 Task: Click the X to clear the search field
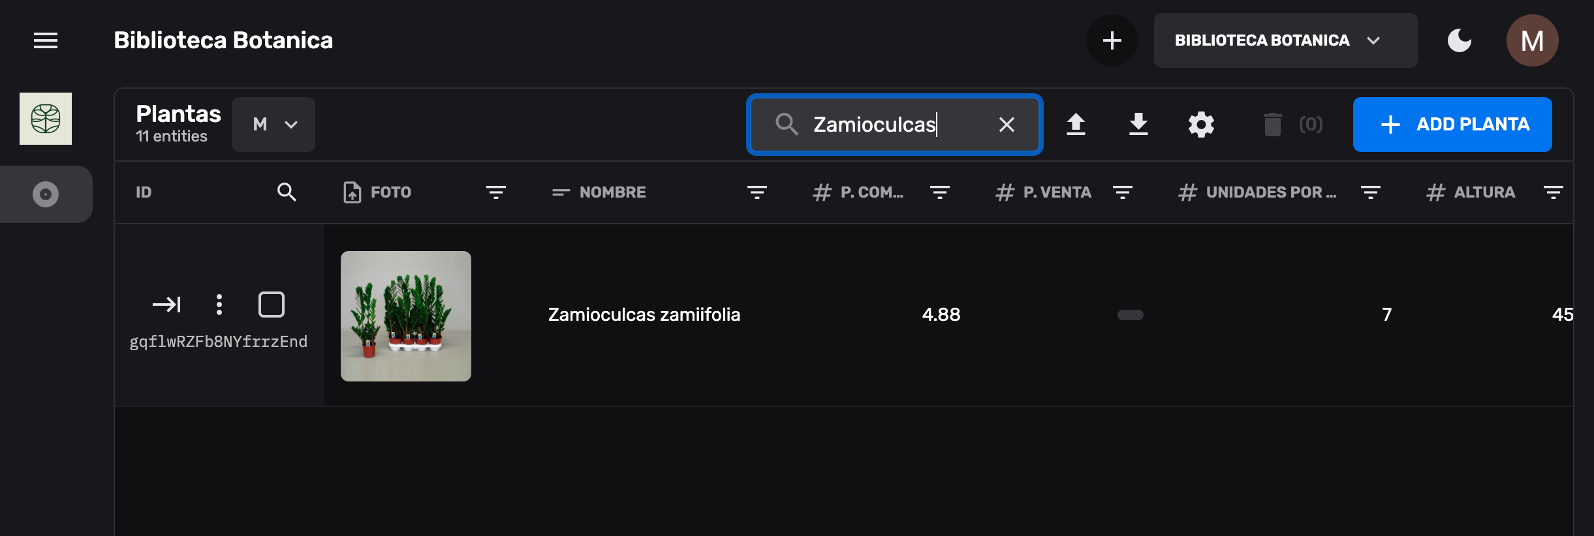(x=1006, y=124)
